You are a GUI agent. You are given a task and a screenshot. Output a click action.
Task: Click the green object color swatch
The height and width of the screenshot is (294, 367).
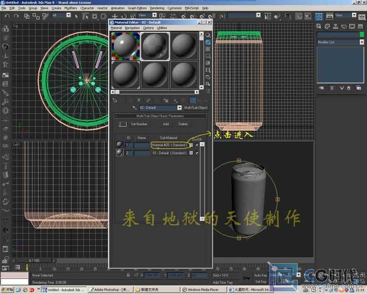click(x=362, y=35)
